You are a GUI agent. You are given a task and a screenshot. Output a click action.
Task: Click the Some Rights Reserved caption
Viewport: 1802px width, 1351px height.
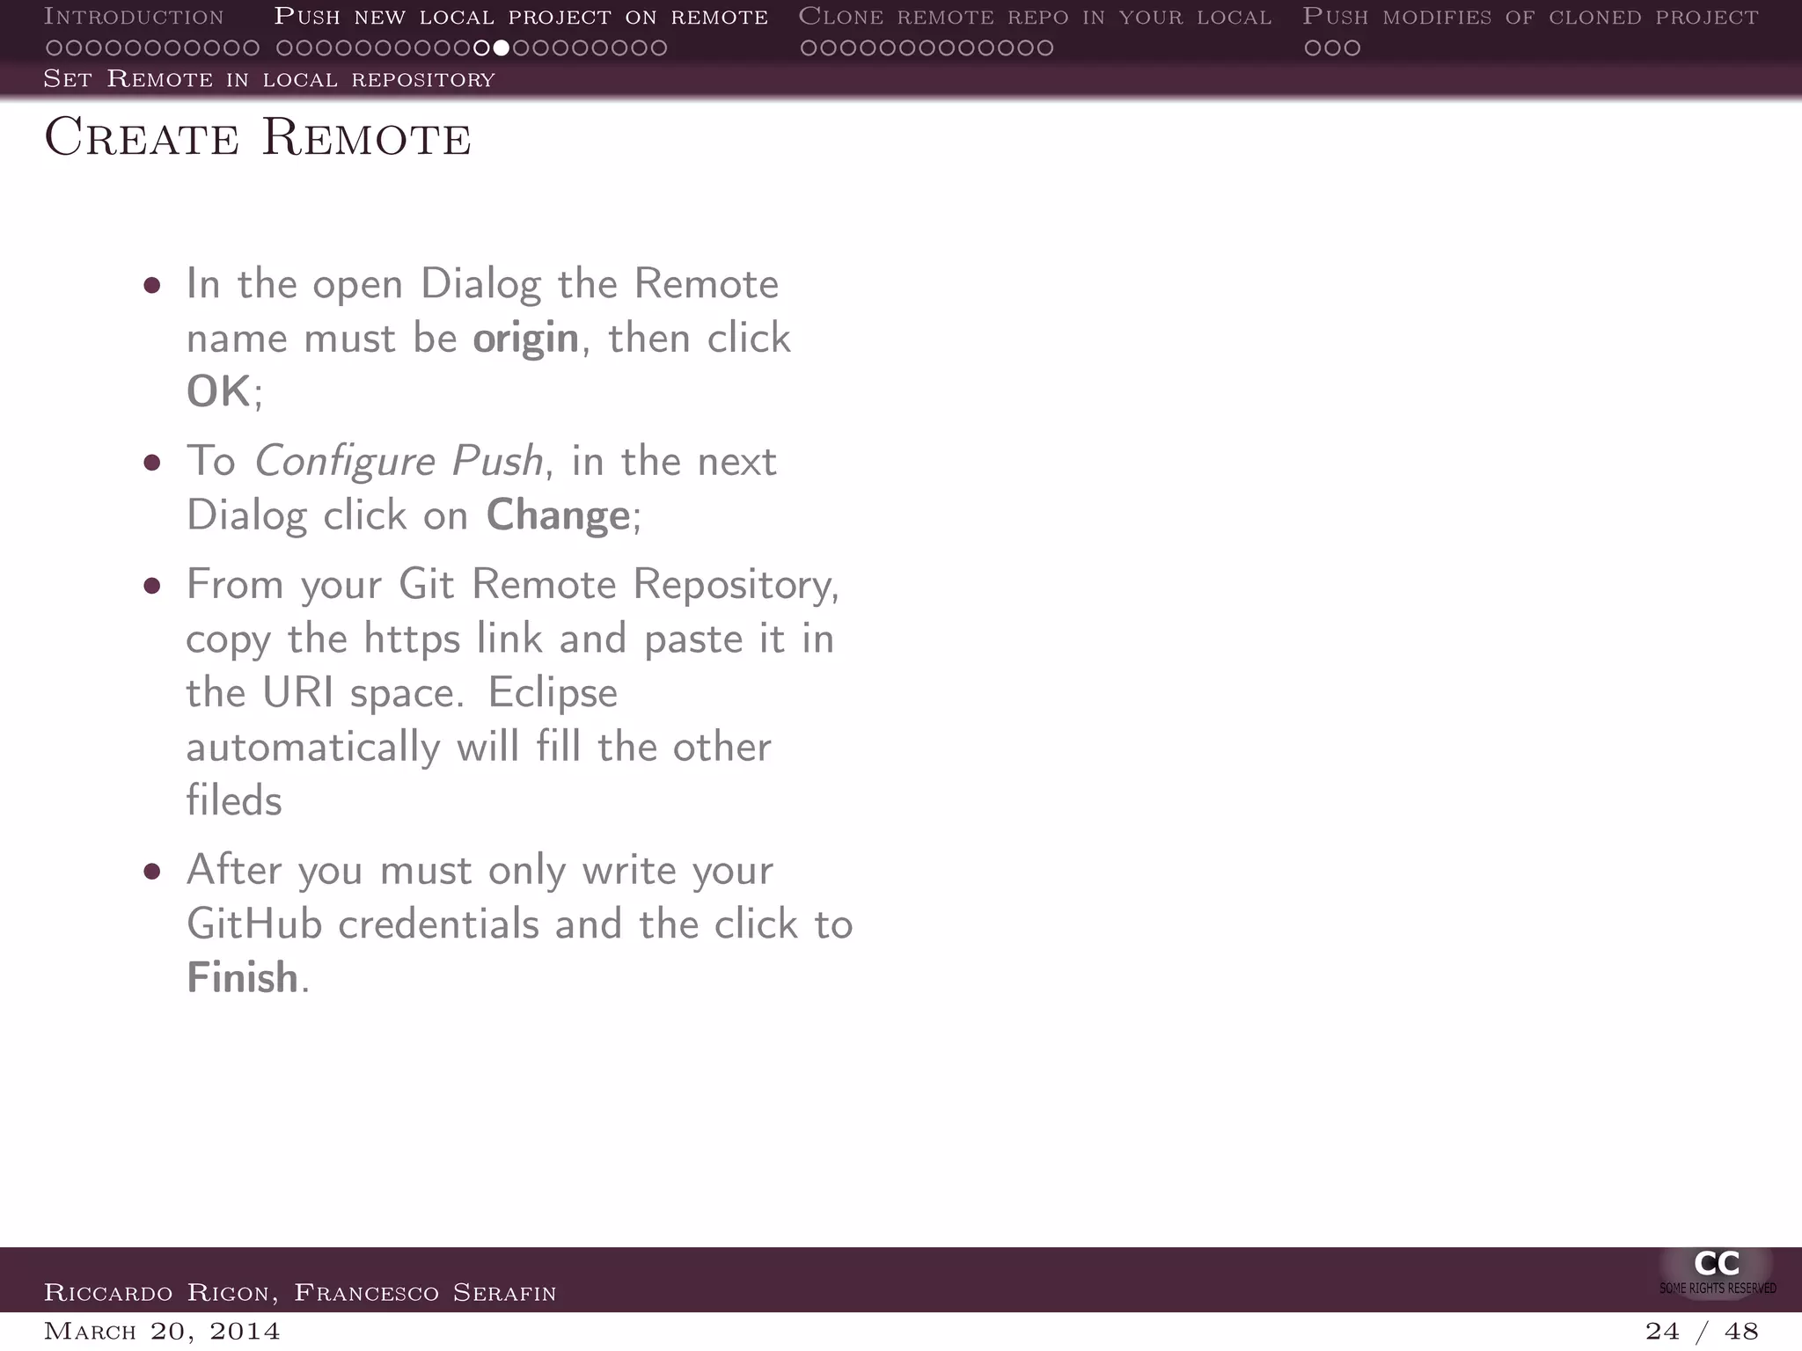click(1718, 1289)
